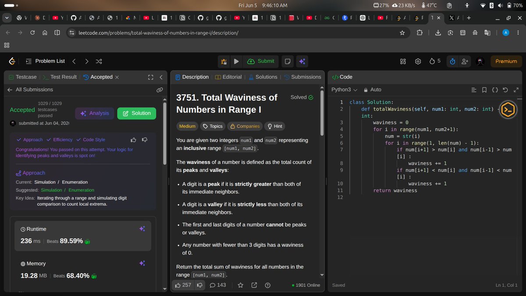Click the debugger bug icon

pos(224,61)
